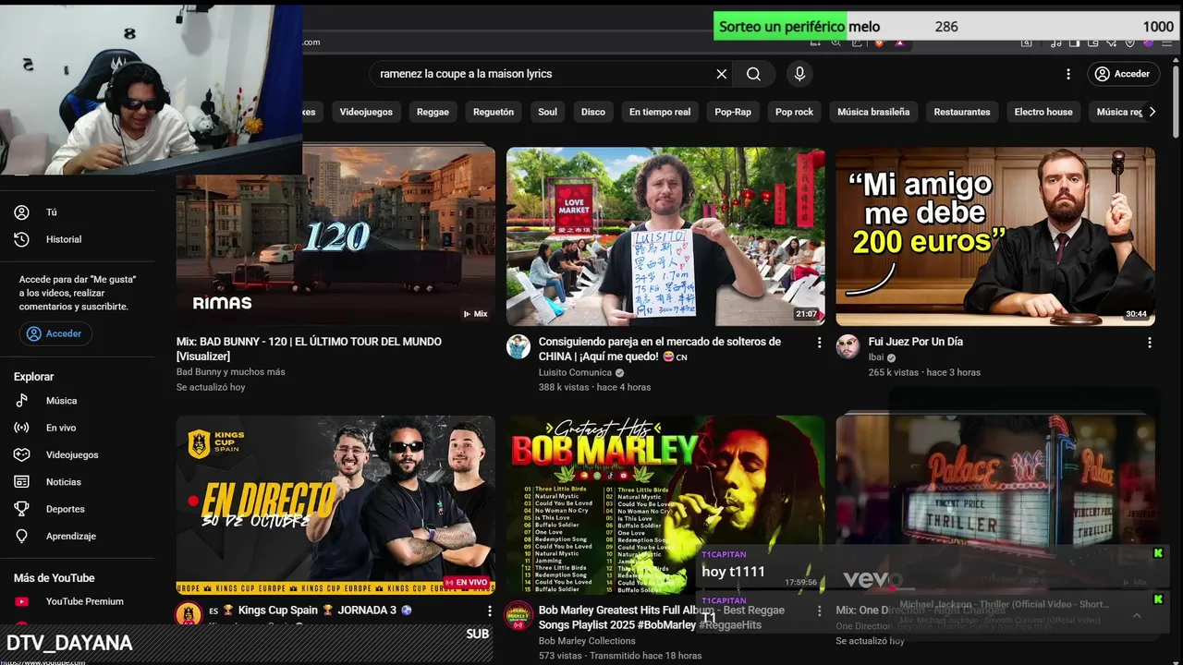This screenshot has width=1183, height=665.
Task: Click Acceder button in the top bar
Action: point(1122,74)
